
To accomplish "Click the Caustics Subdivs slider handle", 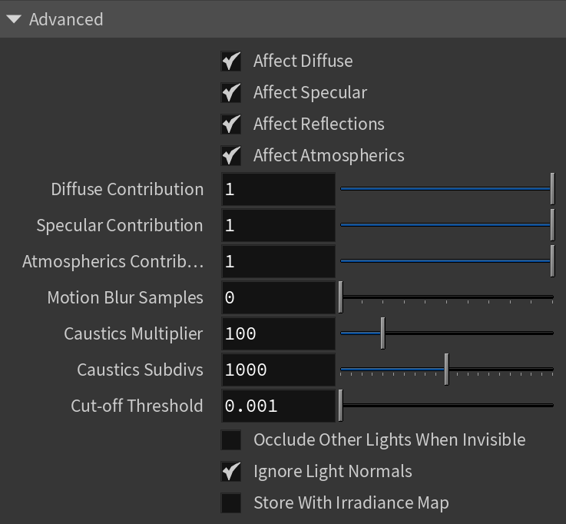I will pos(446,370).
